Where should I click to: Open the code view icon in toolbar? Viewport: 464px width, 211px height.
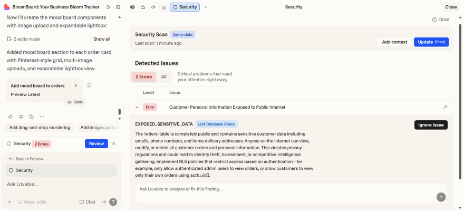pos(153,7)
